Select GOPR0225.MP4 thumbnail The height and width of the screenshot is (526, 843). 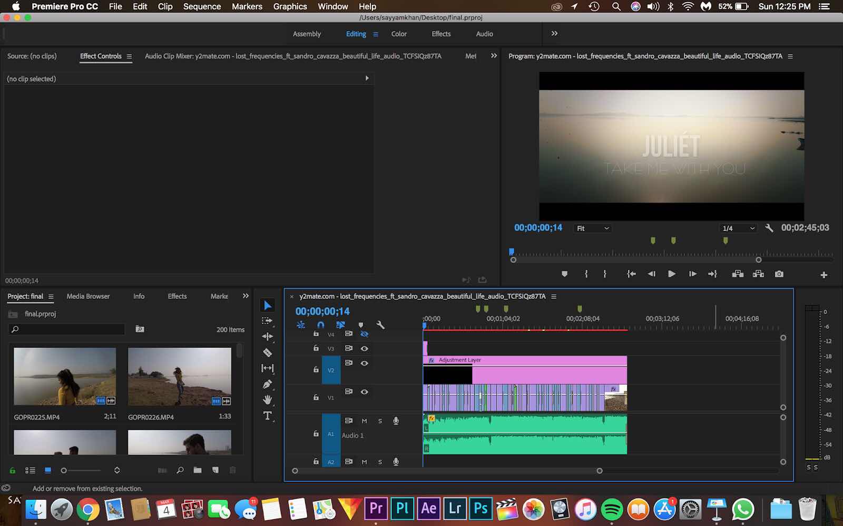coord(65,376)
